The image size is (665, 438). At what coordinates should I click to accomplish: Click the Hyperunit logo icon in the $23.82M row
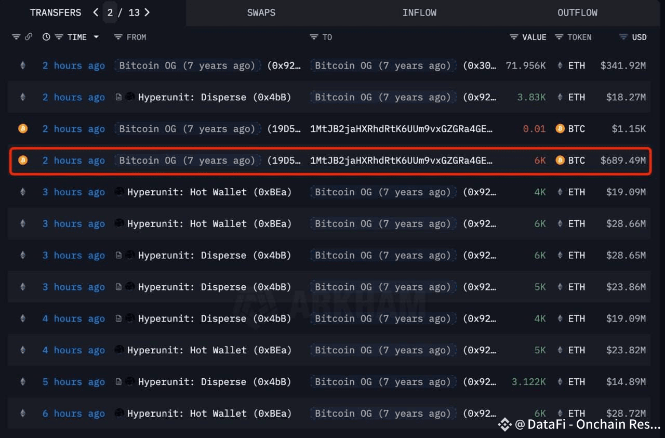tap(119, 350)
